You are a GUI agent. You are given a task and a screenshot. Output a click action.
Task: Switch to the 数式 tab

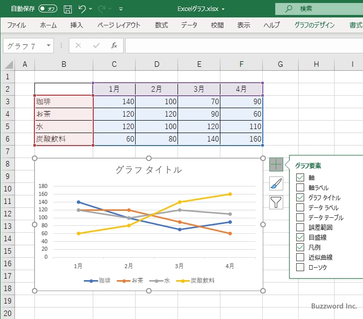162,25
